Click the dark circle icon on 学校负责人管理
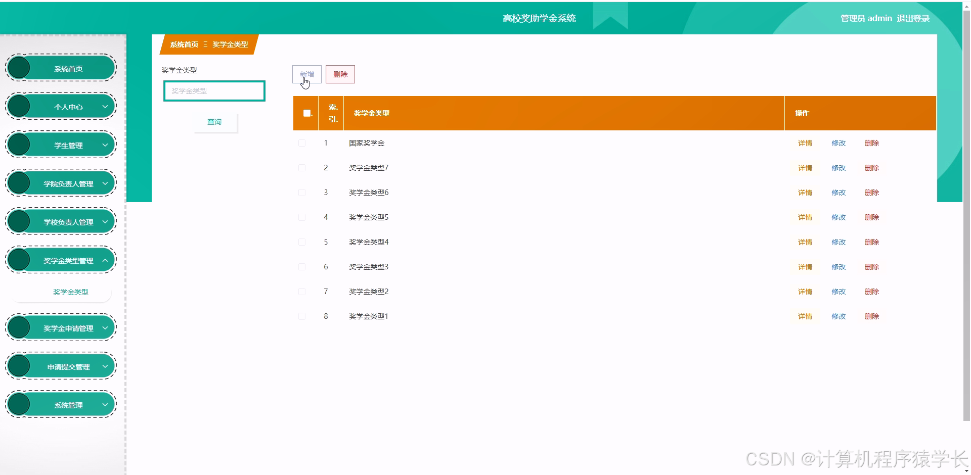Screen dimensions: 971x475 click(19, 221)
